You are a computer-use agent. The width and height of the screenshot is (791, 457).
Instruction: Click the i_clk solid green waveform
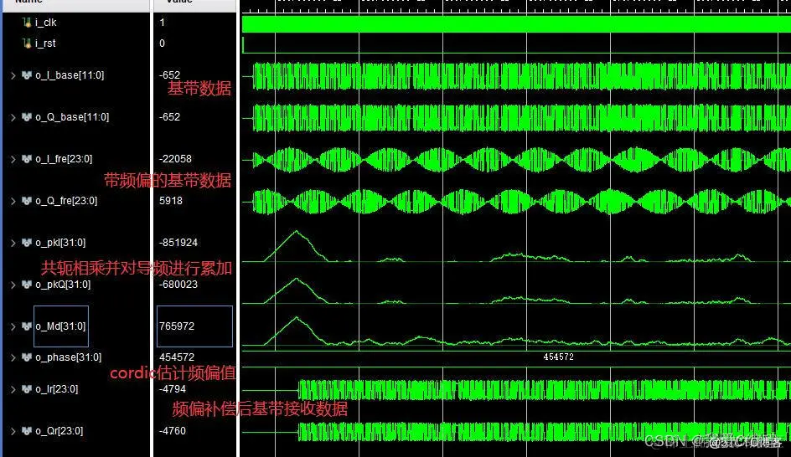pyautogui.click(x=516, y=24)
